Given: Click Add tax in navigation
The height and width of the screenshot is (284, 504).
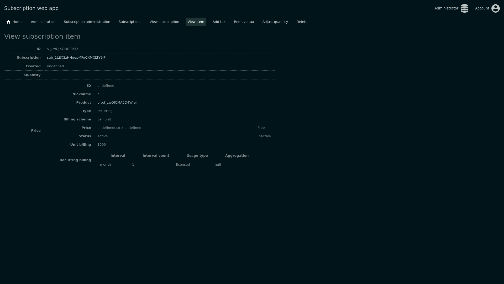Looking at the screenshot, I should coord(219,22).
